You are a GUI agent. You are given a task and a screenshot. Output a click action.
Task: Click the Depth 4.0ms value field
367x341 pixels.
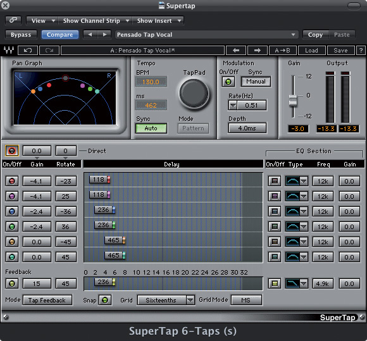(x=247, y=128)
